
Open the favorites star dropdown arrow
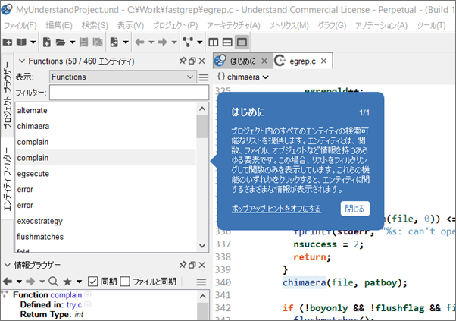79,282
